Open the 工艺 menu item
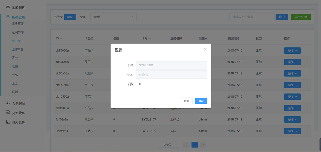The height and width of the screenshot is (152, 321). point(15,84)
